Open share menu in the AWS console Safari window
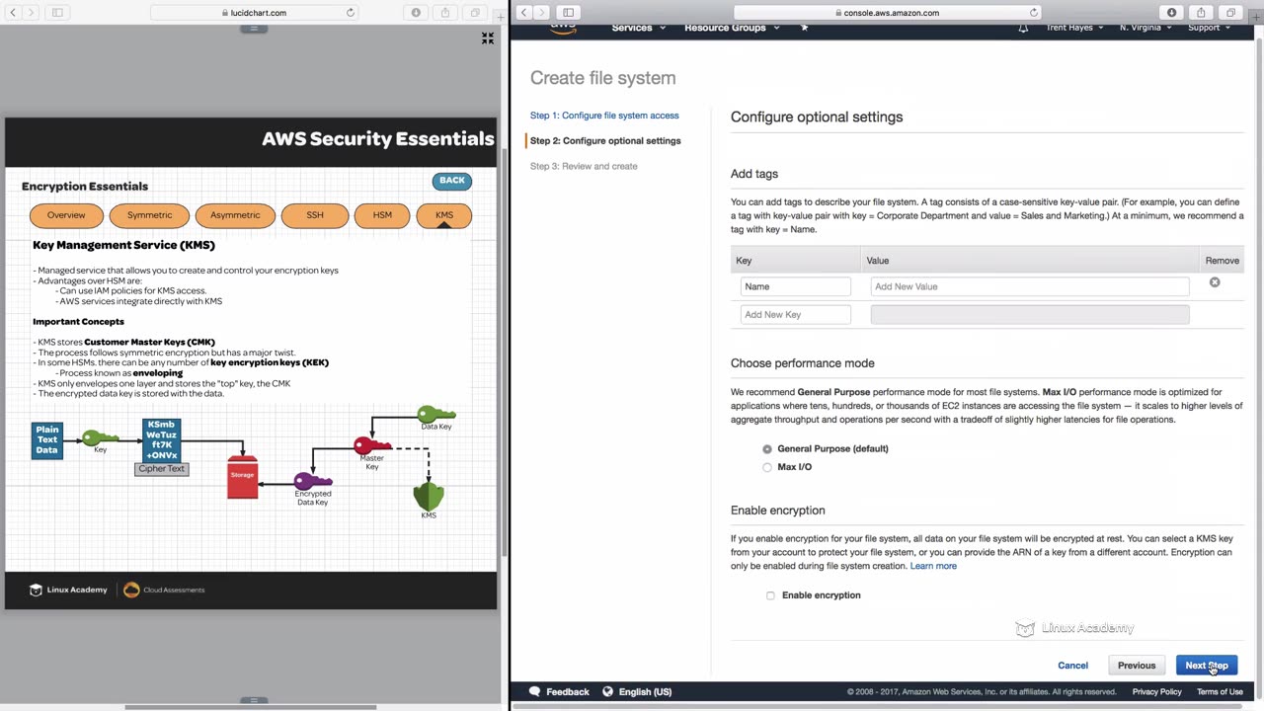The height and width of the screenshot is (711, 1264). pos(1201,13)
